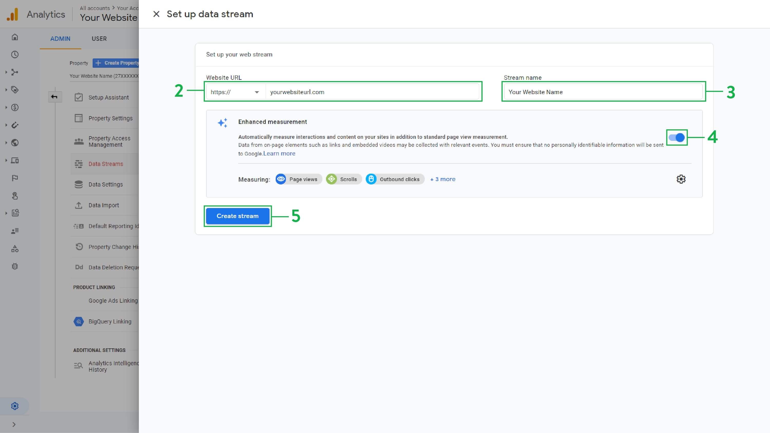Screen dimensions: 770x433
Task: Switch to the ADMIN tab
Action: [60, 38]
